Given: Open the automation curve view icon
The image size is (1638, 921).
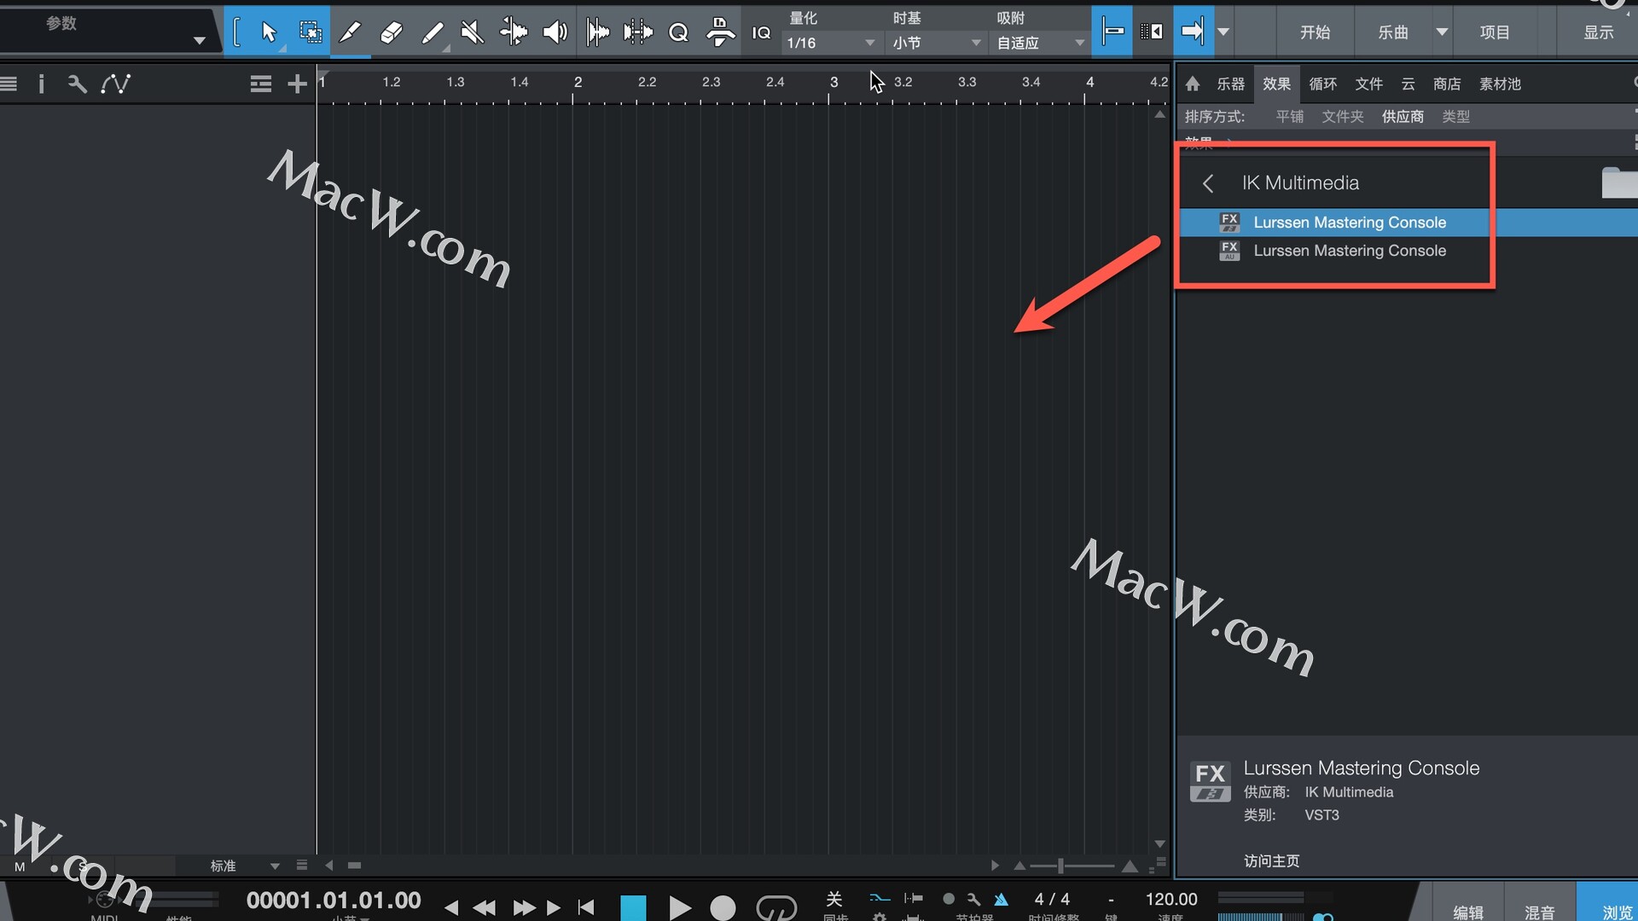Looking at the screenshot, I should [116, 84].
